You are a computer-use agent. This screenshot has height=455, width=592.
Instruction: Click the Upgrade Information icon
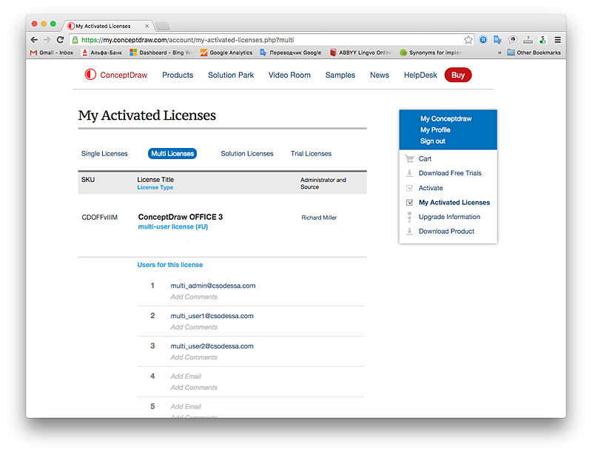click(x=409, y=217)
